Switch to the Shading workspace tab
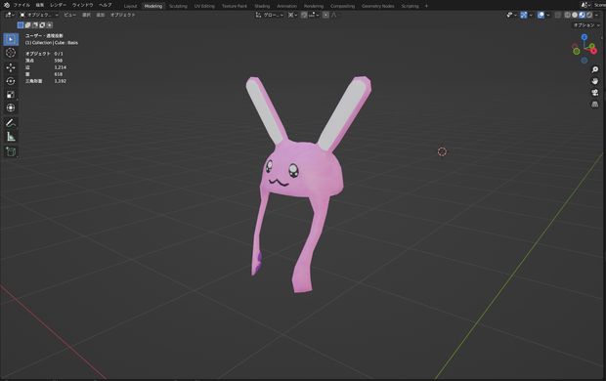 (x=262, y=6)
